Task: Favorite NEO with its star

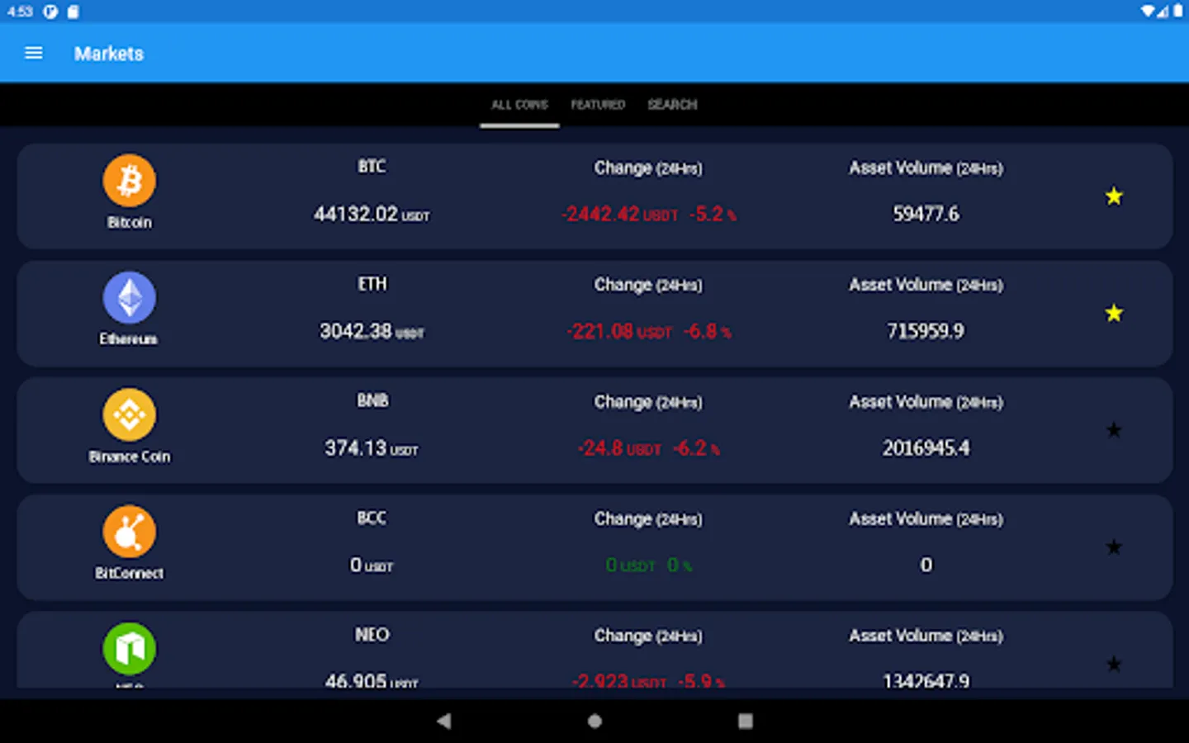Action: (x=1114, y=665)
